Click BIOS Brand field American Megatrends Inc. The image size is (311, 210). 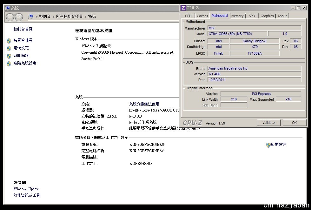[x=254, y=68]
